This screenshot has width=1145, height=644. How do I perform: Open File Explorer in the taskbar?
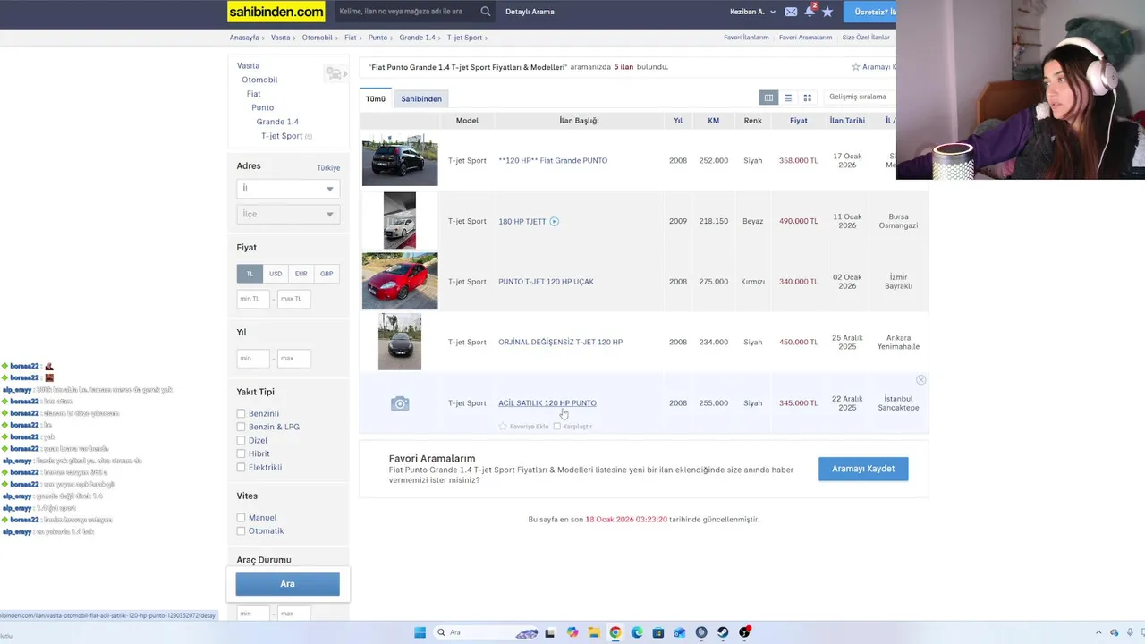594,632
